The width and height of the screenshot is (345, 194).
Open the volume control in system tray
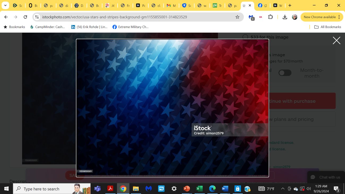point(308,189)
